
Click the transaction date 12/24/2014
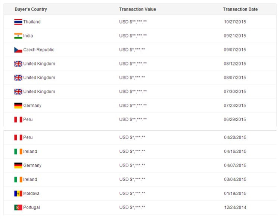(x=235, y=207)
